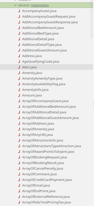Click Java icon of Amount.java

tap(19, 95)
